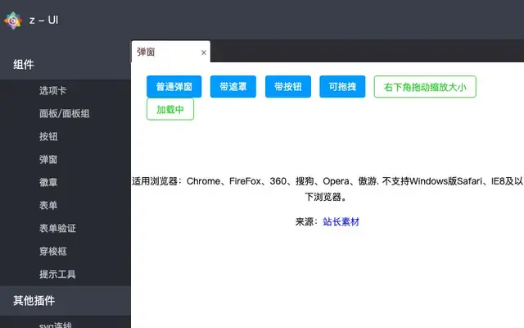Click the 适用浏览器 compatibility text

pos(327,189)
